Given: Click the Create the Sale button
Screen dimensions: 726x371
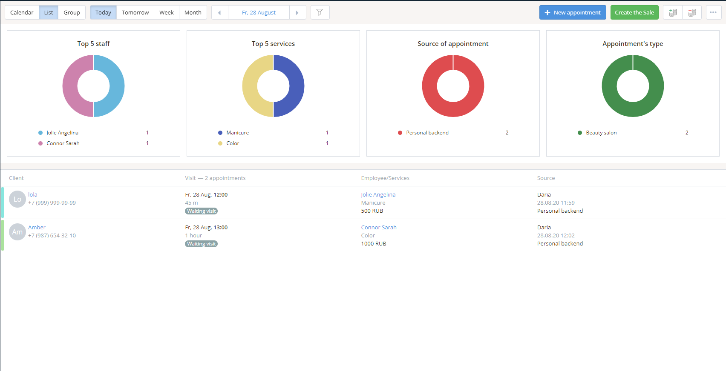Looking at the screenshot, I should point(634,12).
